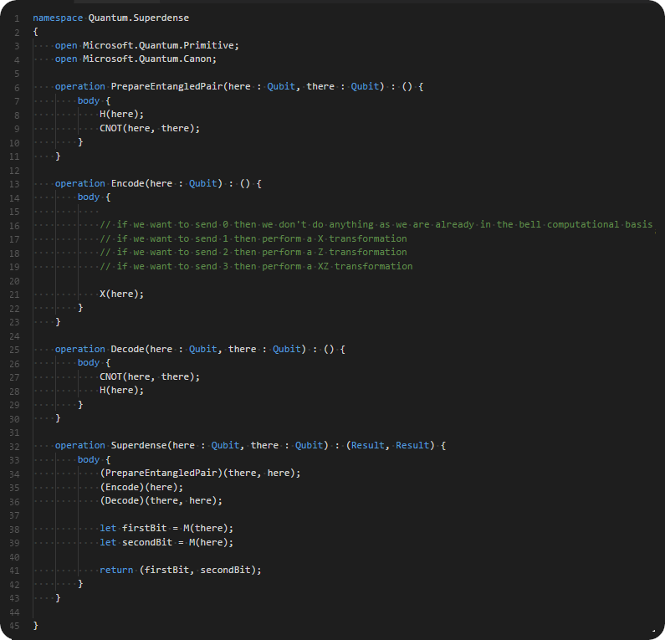This screenshot has width=665, height=640.
Task: Click the Encode operation name on line 13
Action: point(128,184)
